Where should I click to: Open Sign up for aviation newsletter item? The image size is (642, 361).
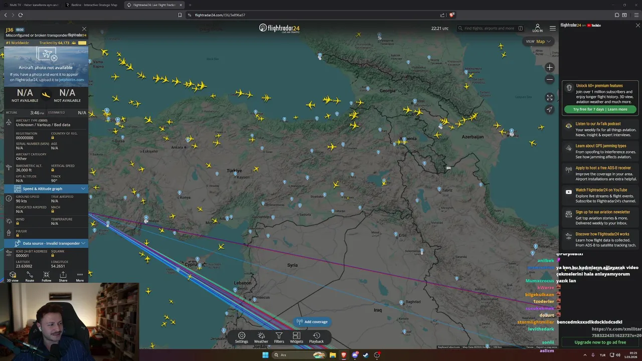(x=600, y=218)
